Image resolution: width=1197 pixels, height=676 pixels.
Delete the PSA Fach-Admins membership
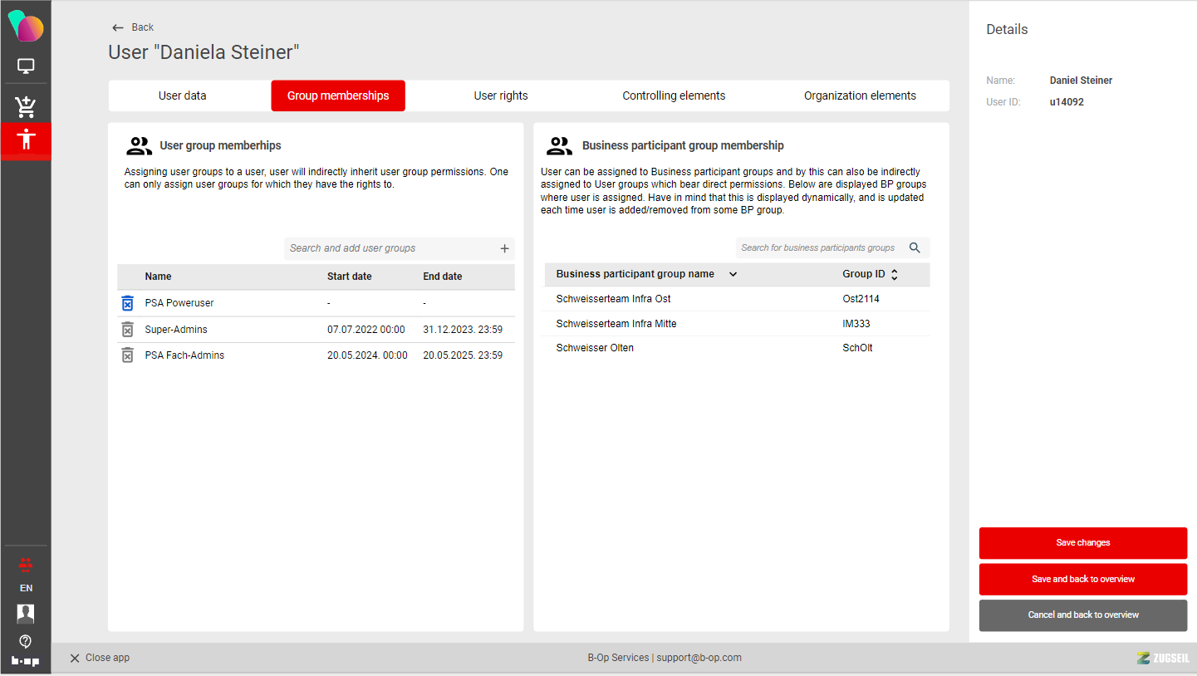127,355
